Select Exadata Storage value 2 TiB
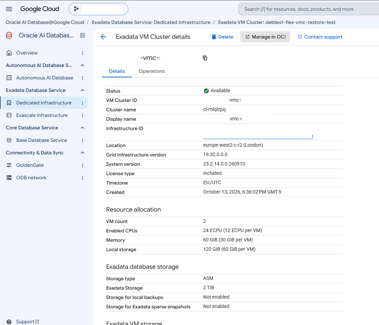Screen dimensions: 379x325 click(209, 288)
